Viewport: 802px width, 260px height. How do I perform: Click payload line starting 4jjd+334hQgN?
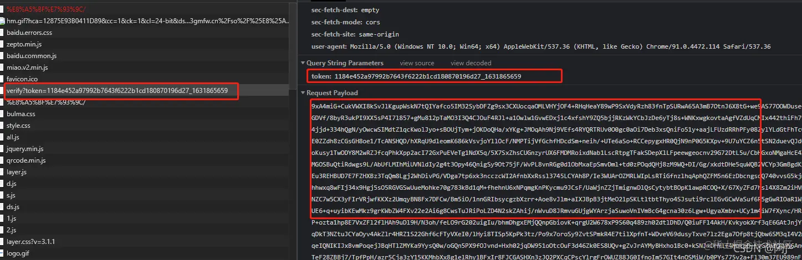(x=556, y=130)
